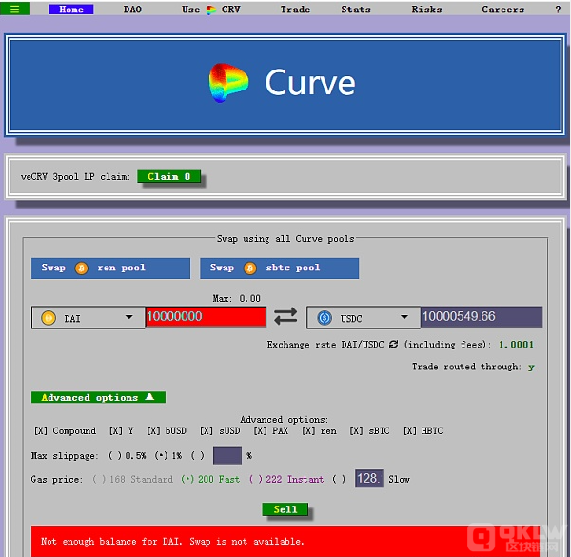Screen dimensions: 571x557
Task: Open the DAI token dropdown
Action: (89, 318)
